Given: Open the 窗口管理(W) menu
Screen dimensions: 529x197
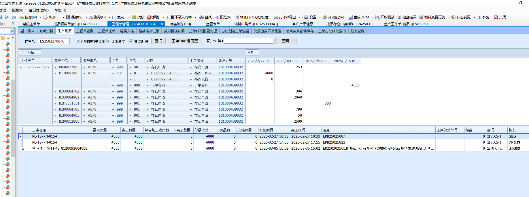Looking at the screenshot, I should tap(39, 10).
